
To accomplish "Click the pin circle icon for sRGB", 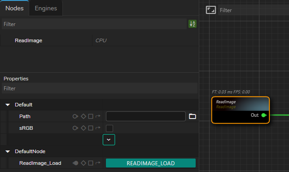I will [x=75, y=128].
